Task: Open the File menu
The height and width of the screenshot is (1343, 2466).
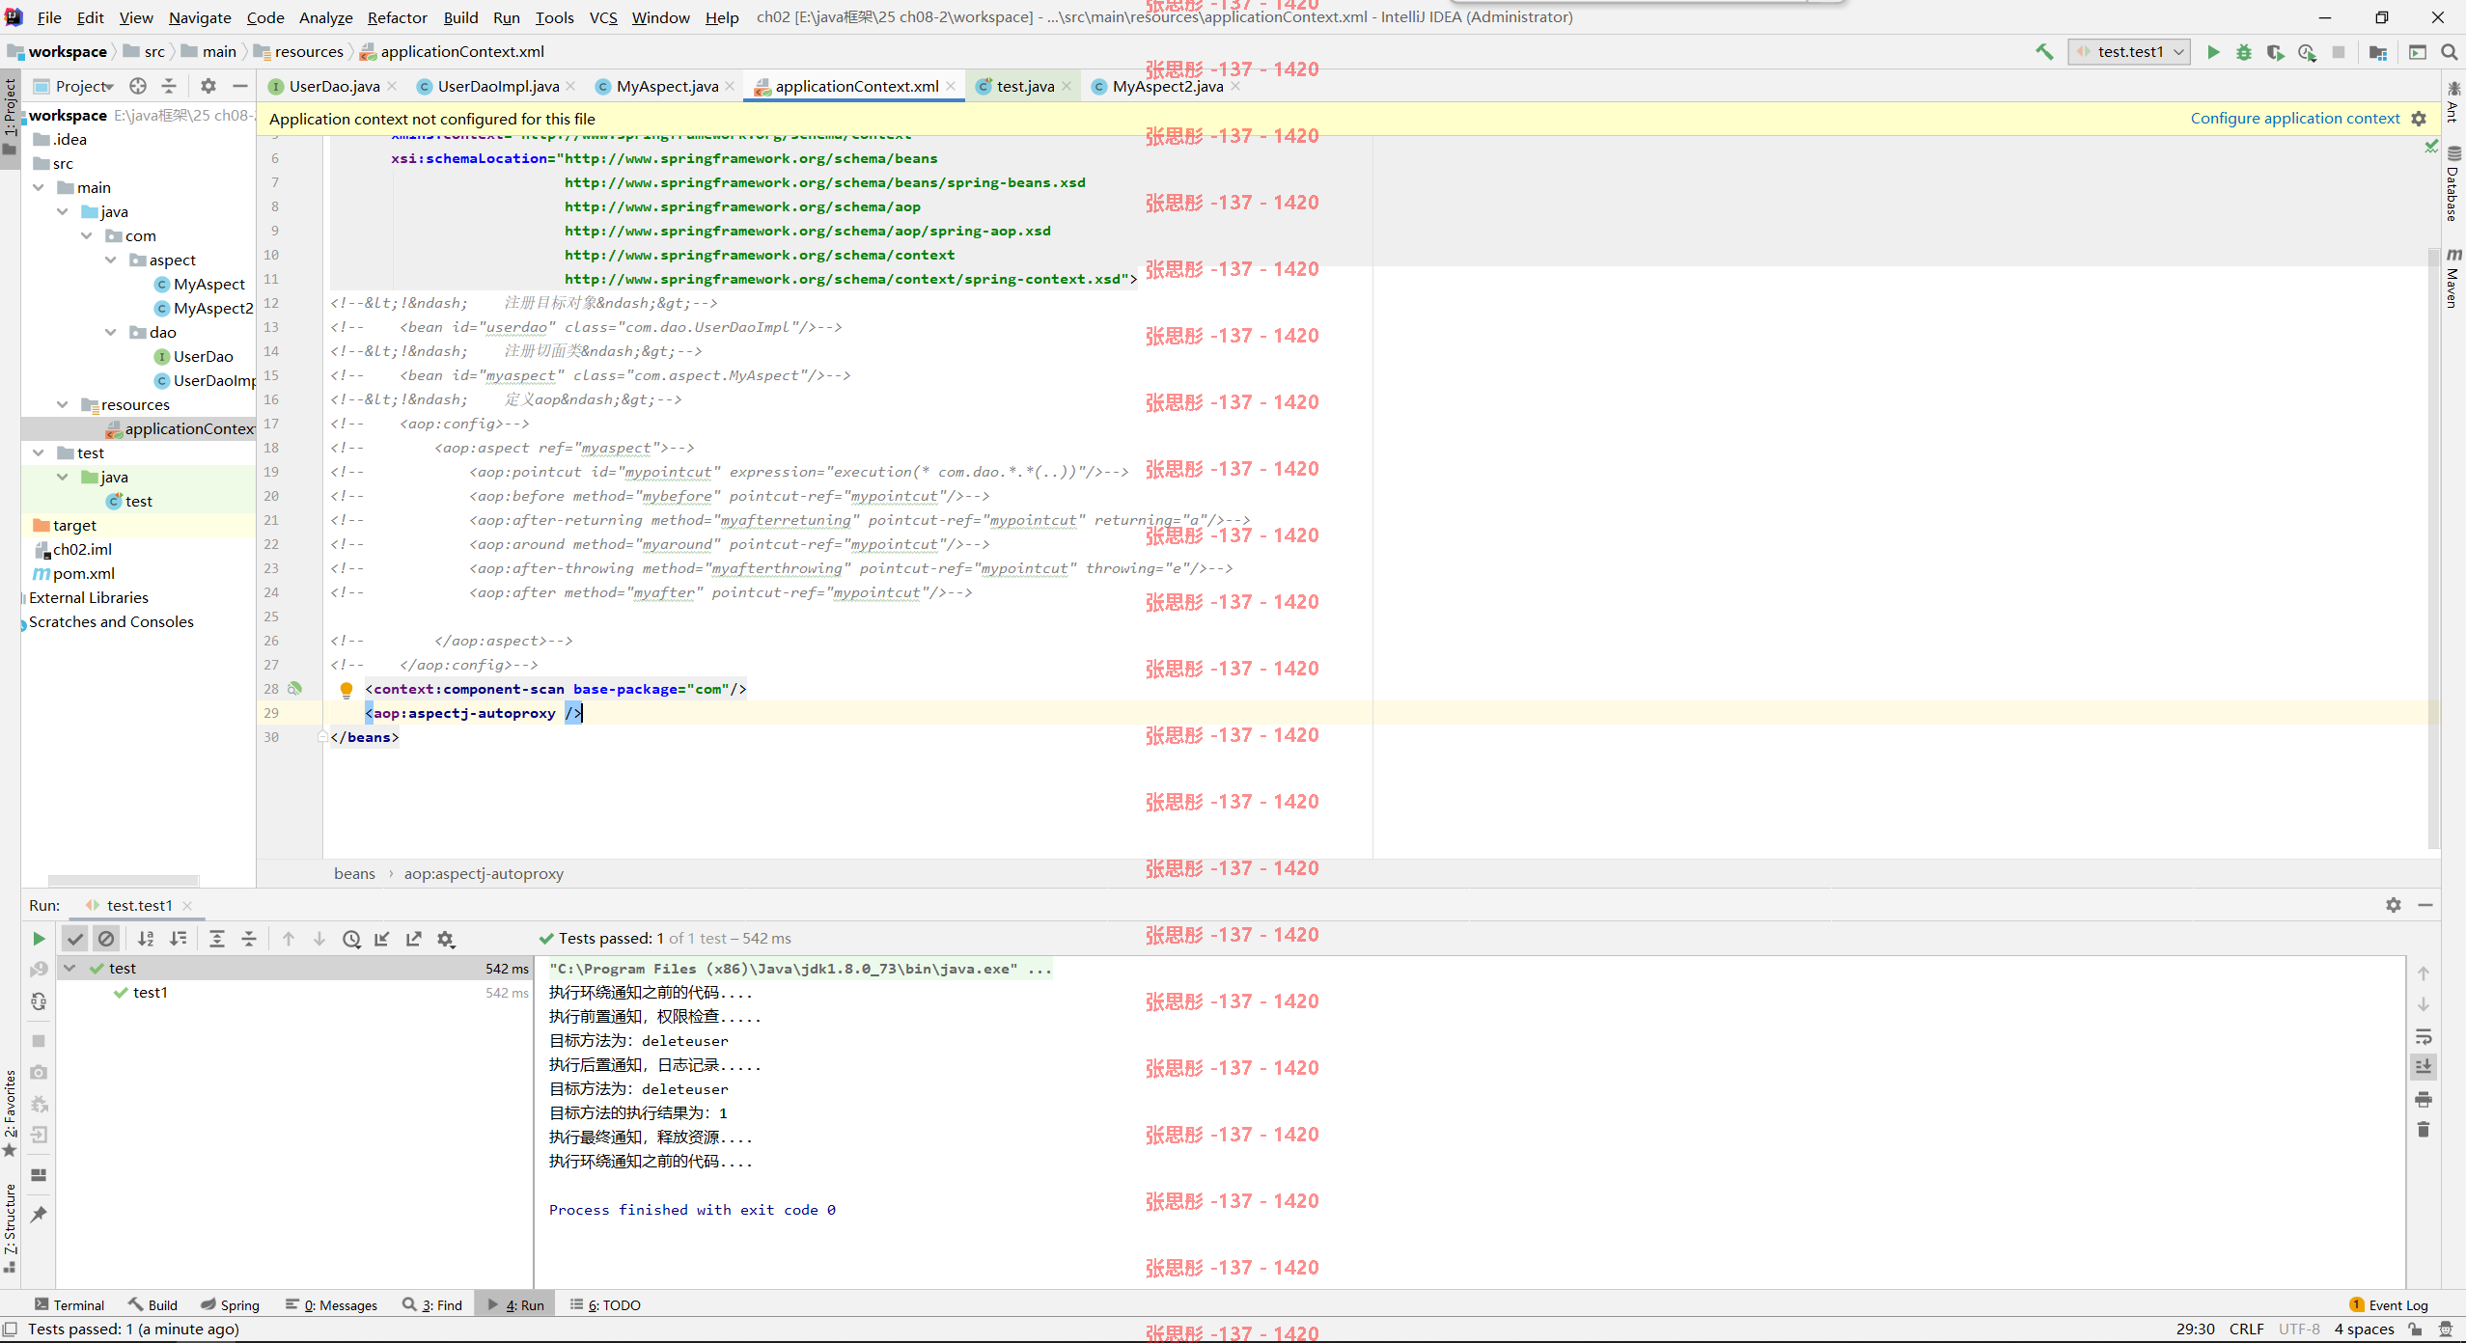Action: click(x=49, y=17)
